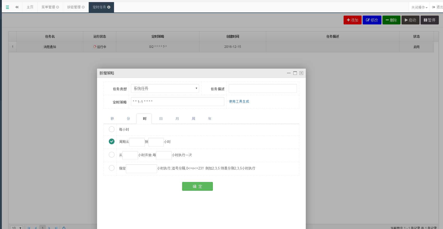The width and height of the screenshot is (443, 229).
Task: Click the blue 修改 button
Action: [372, 20]
